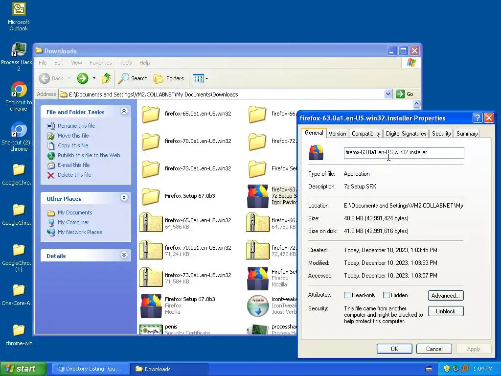Click Copy this file link
The height and width of the screenshot is (376, 501).
coord(73,145)
